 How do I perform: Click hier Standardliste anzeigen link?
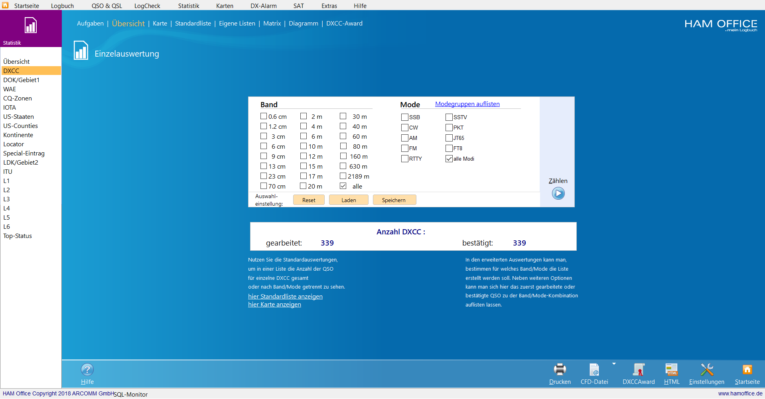[285, 297]
